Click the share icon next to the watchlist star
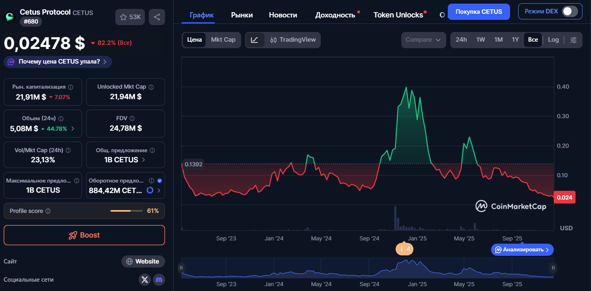Image resolution: width=591 pixels, height=291 pixels. (x=157, y=17)
